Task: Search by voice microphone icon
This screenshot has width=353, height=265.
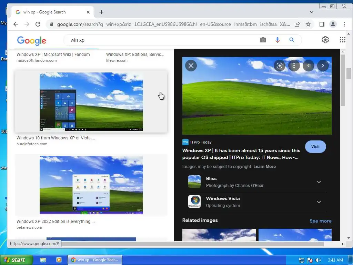Action: [x=278, y=40]
